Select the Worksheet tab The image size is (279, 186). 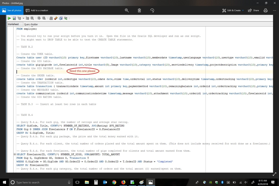click(x=13, y=24)
